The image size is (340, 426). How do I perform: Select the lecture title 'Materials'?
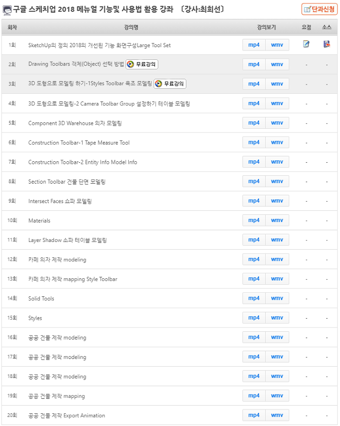pos(39,221)
